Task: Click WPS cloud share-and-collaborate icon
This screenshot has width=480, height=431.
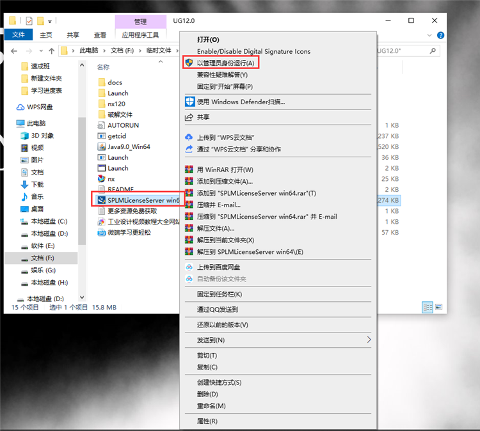Action: point(189,149)
